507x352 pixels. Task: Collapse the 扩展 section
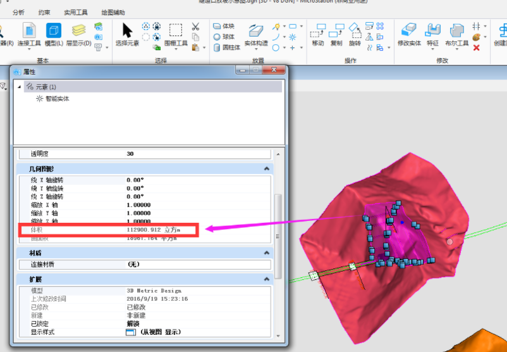[x=266, y=279]
